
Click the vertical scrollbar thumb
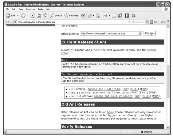168,81
